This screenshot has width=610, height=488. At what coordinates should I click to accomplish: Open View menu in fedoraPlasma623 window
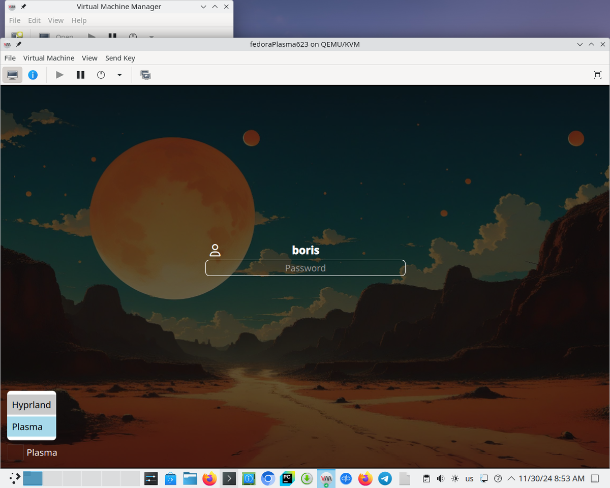tap(89, 58)
